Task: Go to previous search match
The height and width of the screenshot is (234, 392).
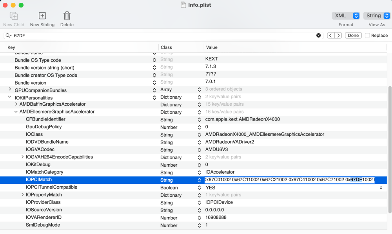Action: click(x=331, y=36)
